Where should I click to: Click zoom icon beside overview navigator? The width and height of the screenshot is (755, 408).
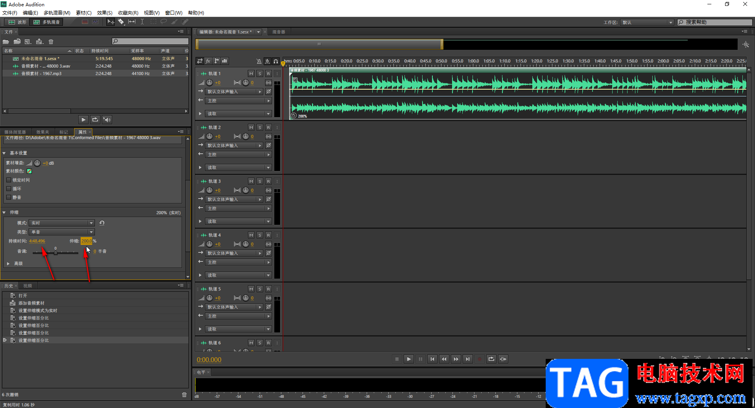[x=746, y=44]
